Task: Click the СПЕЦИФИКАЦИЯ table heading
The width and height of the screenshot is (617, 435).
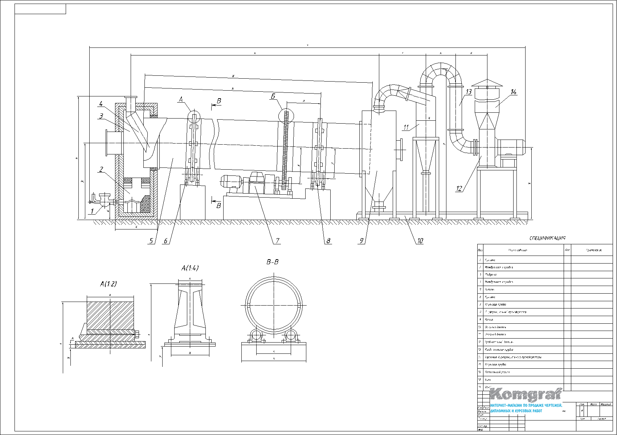Action: point(547,238)
